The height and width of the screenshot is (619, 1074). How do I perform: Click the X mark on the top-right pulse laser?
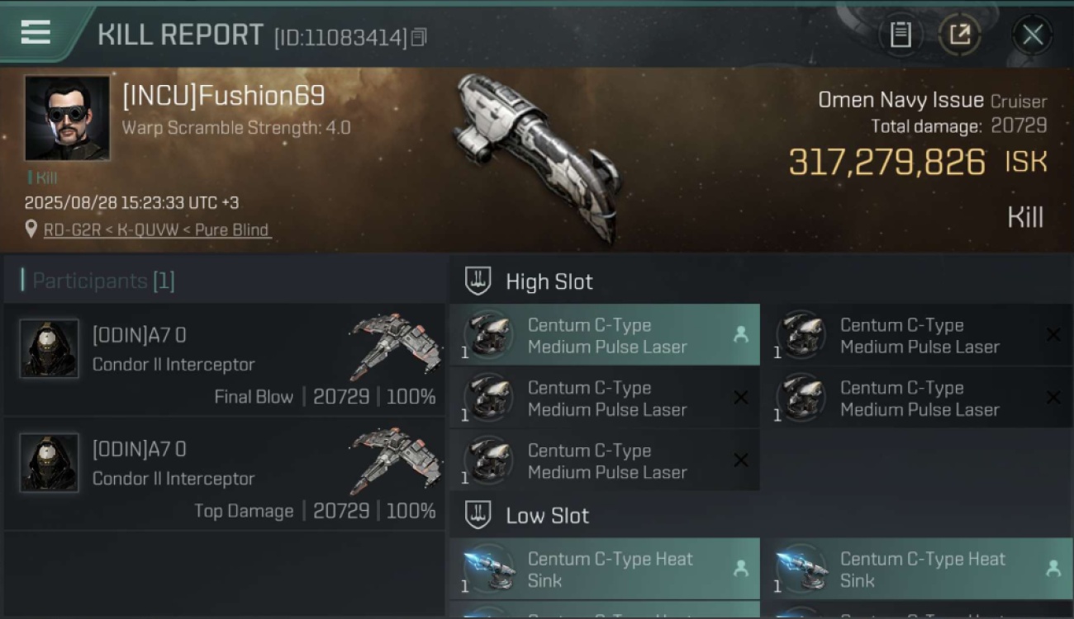(x=1053, y=334)
